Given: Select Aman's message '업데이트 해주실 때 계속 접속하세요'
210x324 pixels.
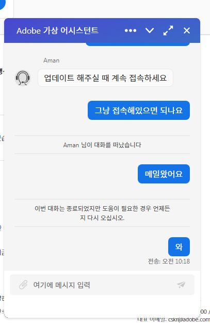Looking at the screenshot, I should [x=105, y=78].
